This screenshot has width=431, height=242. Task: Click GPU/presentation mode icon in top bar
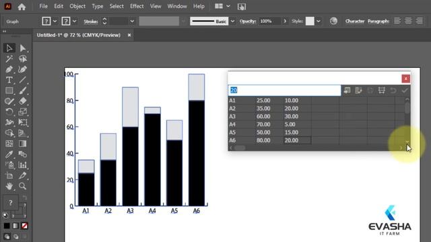tap(242, 7)
